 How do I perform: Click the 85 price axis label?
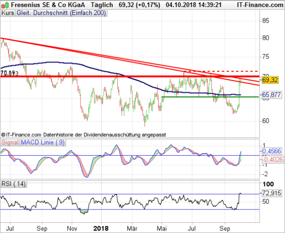(x=265, y=21)
